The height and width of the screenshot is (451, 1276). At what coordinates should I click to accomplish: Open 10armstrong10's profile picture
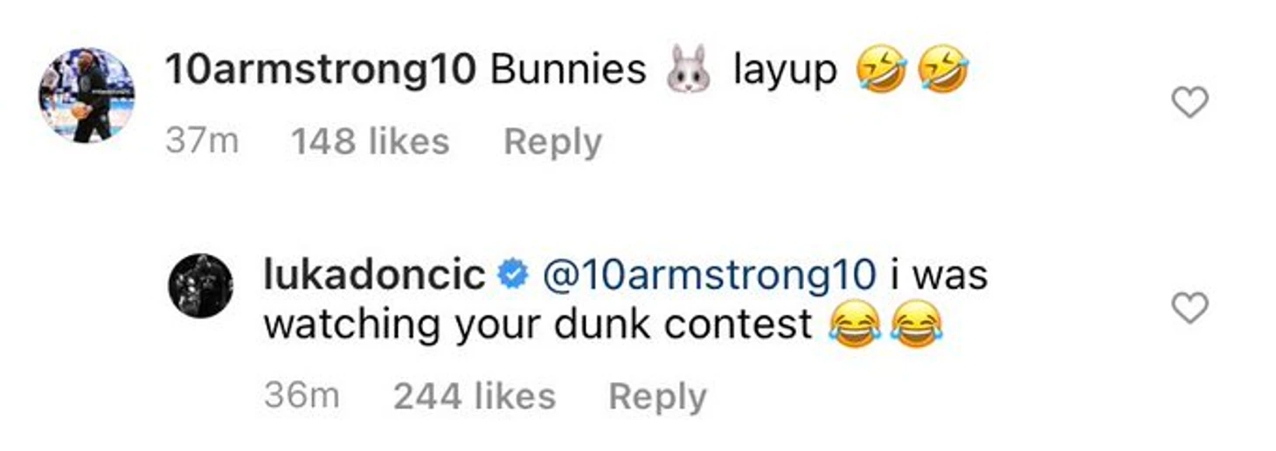87,95
